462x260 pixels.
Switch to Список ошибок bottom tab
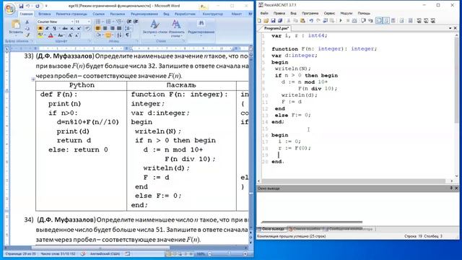pos(305,229)
